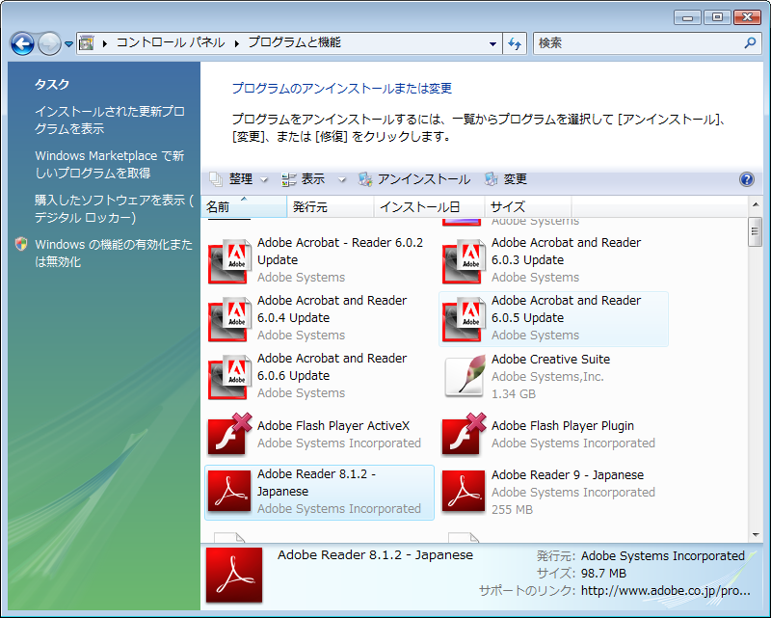
Task: Click the refresh button next to address bar
Action: pos(515,43)
